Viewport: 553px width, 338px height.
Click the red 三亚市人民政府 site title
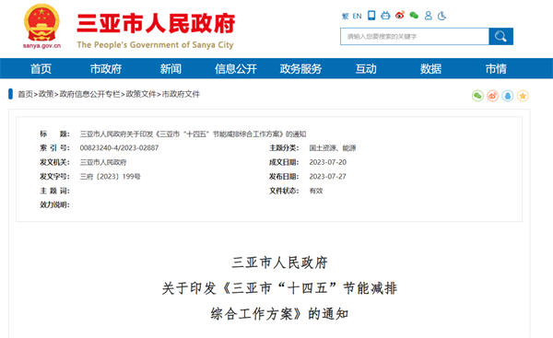(x=156, y=24)
